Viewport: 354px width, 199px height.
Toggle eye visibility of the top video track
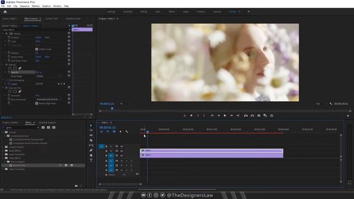122,146
